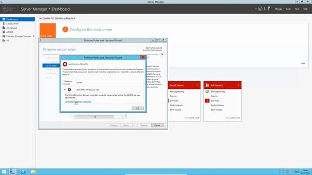
Task: Open the Windows Start button
Action: [x=4, y=172]
